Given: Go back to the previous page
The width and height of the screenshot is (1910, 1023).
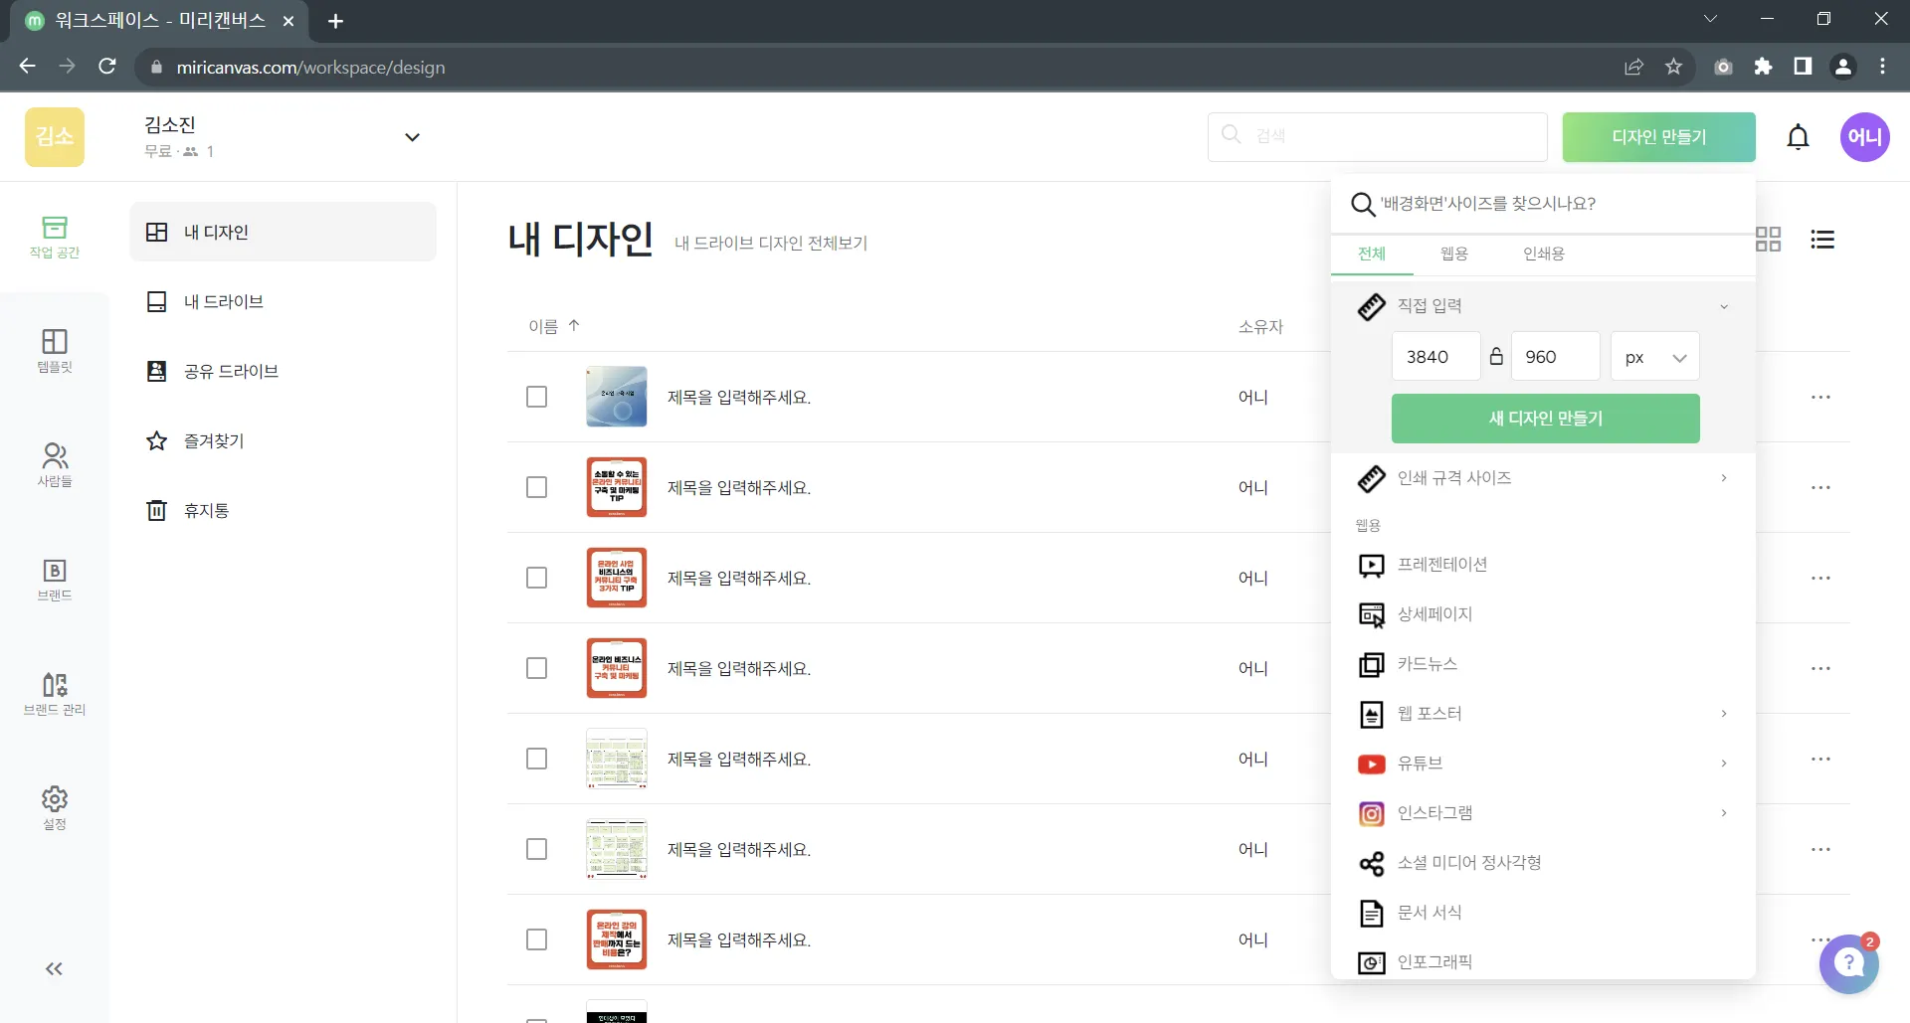Looking at the screenshot, I should [x=28, y=67].
